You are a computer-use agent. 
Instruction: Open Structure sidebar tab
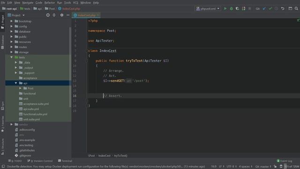click(x=2, y=146)
